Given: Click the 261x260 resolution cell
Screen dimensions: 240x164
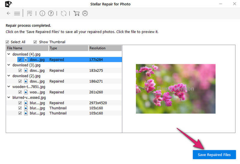Looking at the screenshot, I should 96,92.
